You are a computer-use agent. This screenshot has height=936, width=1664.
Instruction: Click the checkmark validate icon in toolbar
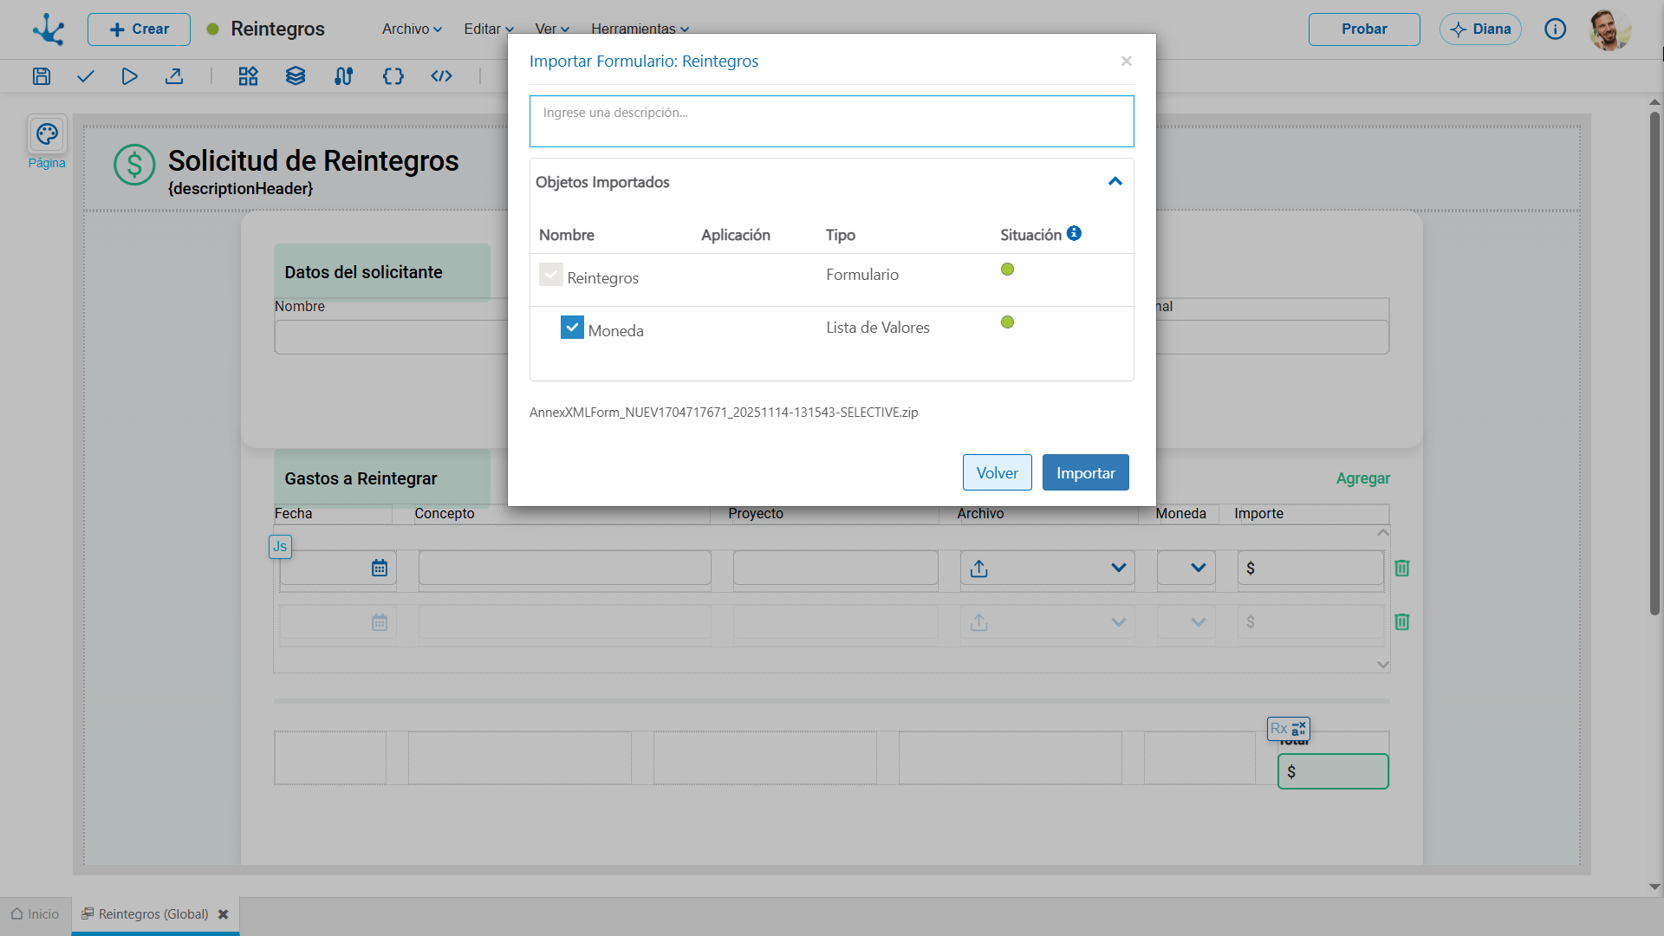click(x=85, y=76)
